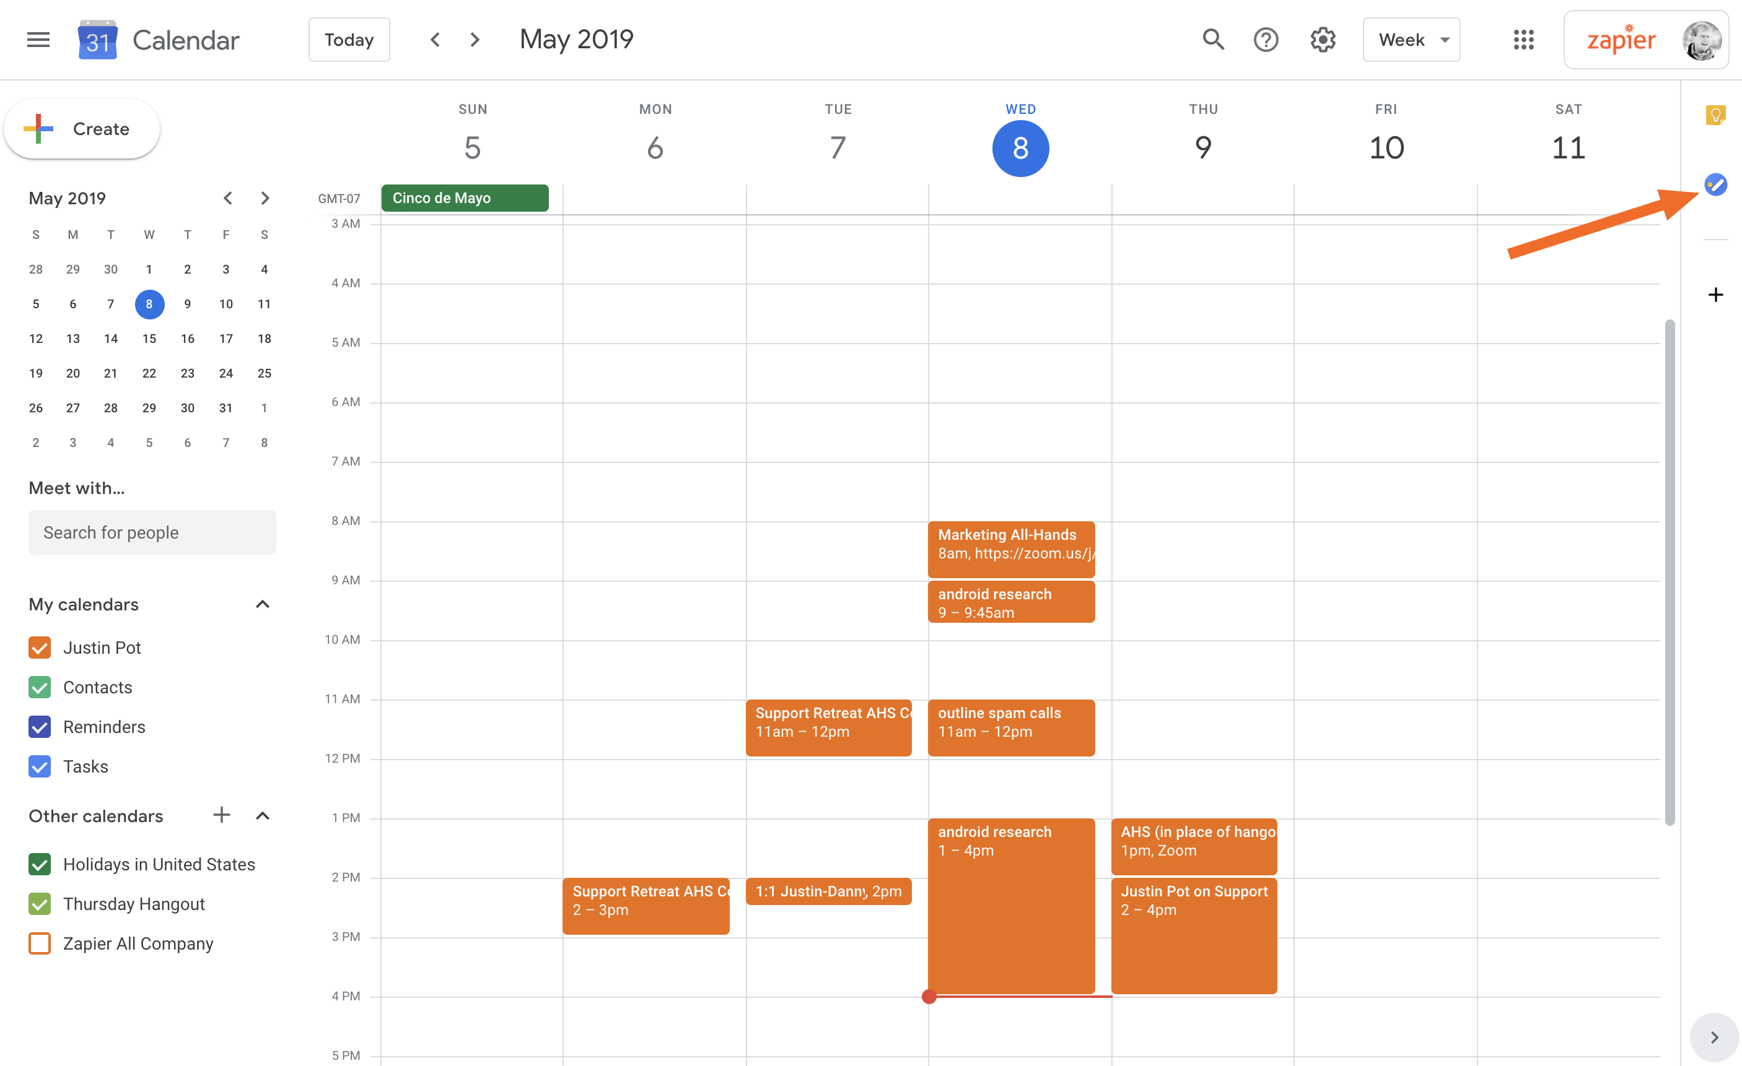Click the help question mark icon

(1266, 38)
